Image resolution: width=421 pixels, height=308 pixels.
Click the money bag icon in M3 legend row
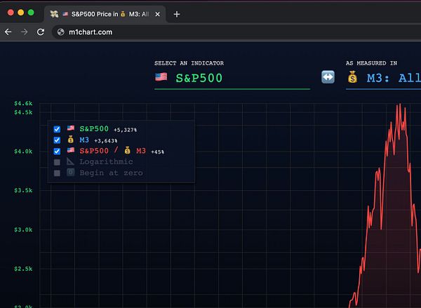coord(71,140)
